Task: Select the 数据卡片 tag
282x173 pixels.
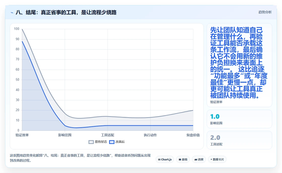Action: 217,159
